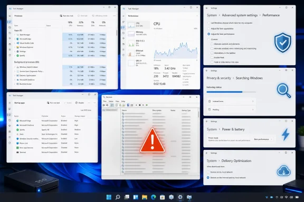The width and height of the screenshot is (304, 202).
Task: Click Run new task in Processes window
Action: [x=66, y=16]
